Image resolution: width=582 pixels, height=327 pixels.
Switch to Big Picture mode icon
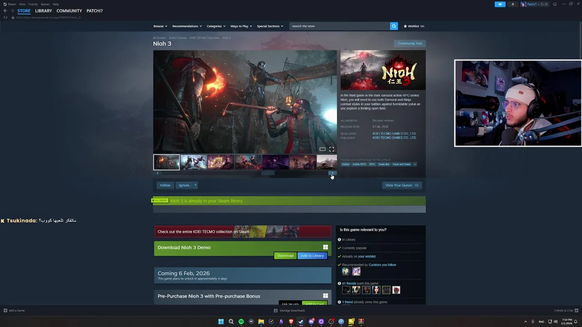click(x=555, y=4)
